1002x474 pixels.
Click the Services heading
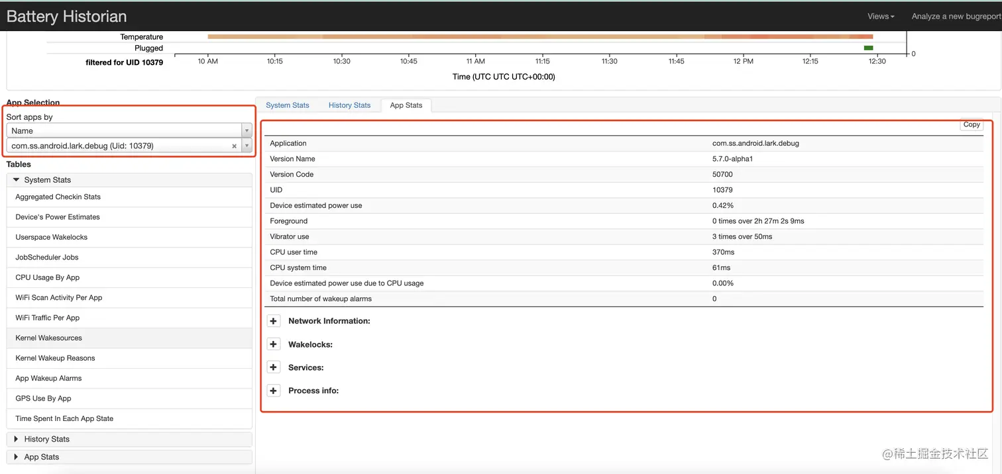(306, 367)
